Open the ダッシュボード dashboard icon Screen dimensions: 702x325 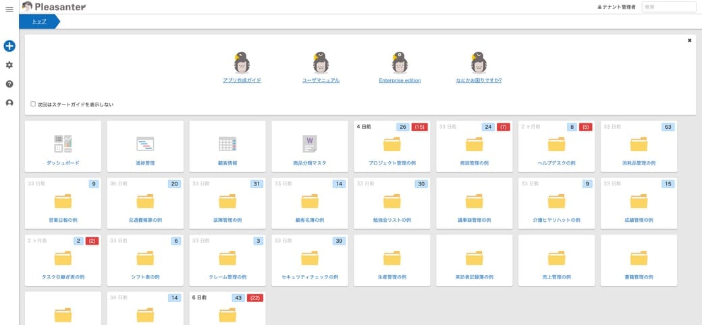(x=63, y=144)
